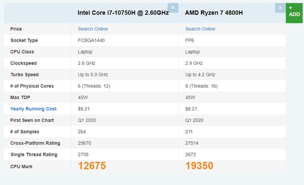Open Search Online link for Intel price

pyautogui.click(x=92, y=29)
